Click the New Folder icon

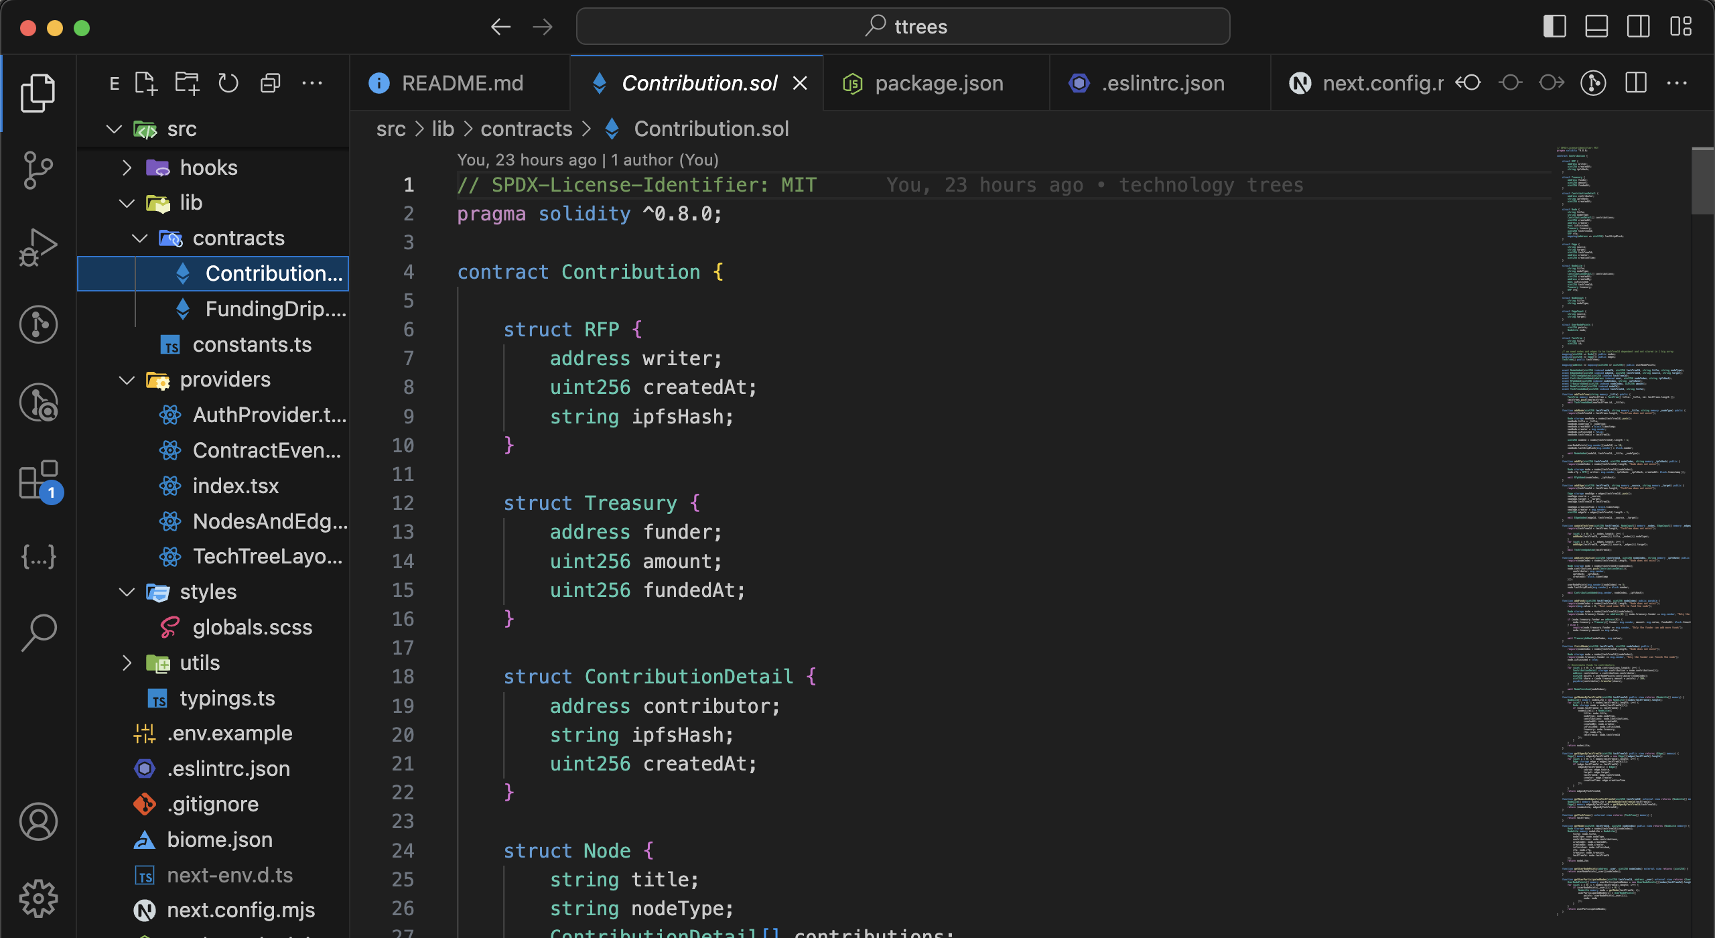(187, 84)
